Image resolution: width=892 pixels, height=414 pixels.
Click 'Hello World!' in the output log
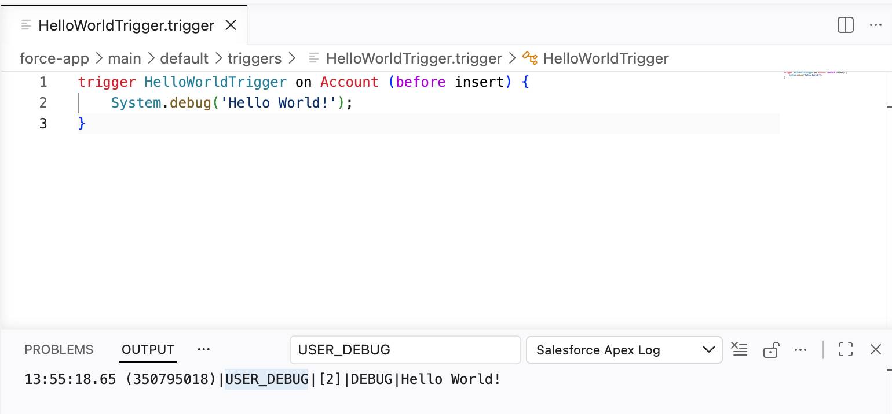[451, 380]
